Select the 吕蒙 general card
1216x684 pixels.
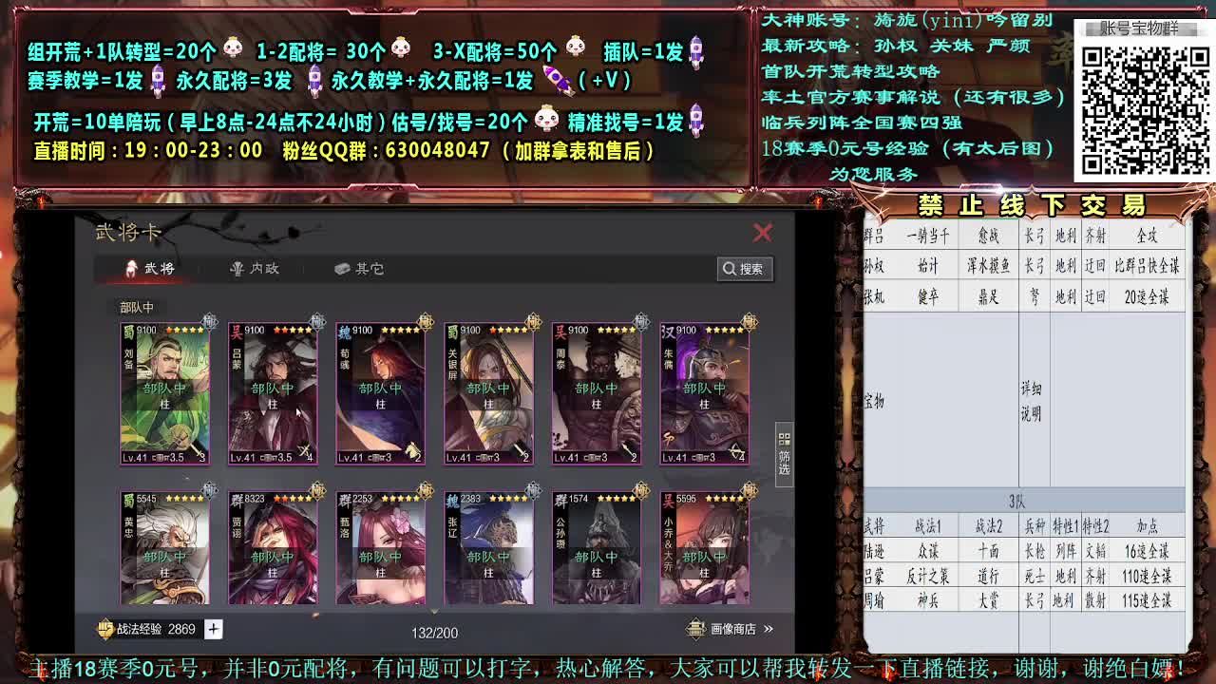(x=273, y=394)
